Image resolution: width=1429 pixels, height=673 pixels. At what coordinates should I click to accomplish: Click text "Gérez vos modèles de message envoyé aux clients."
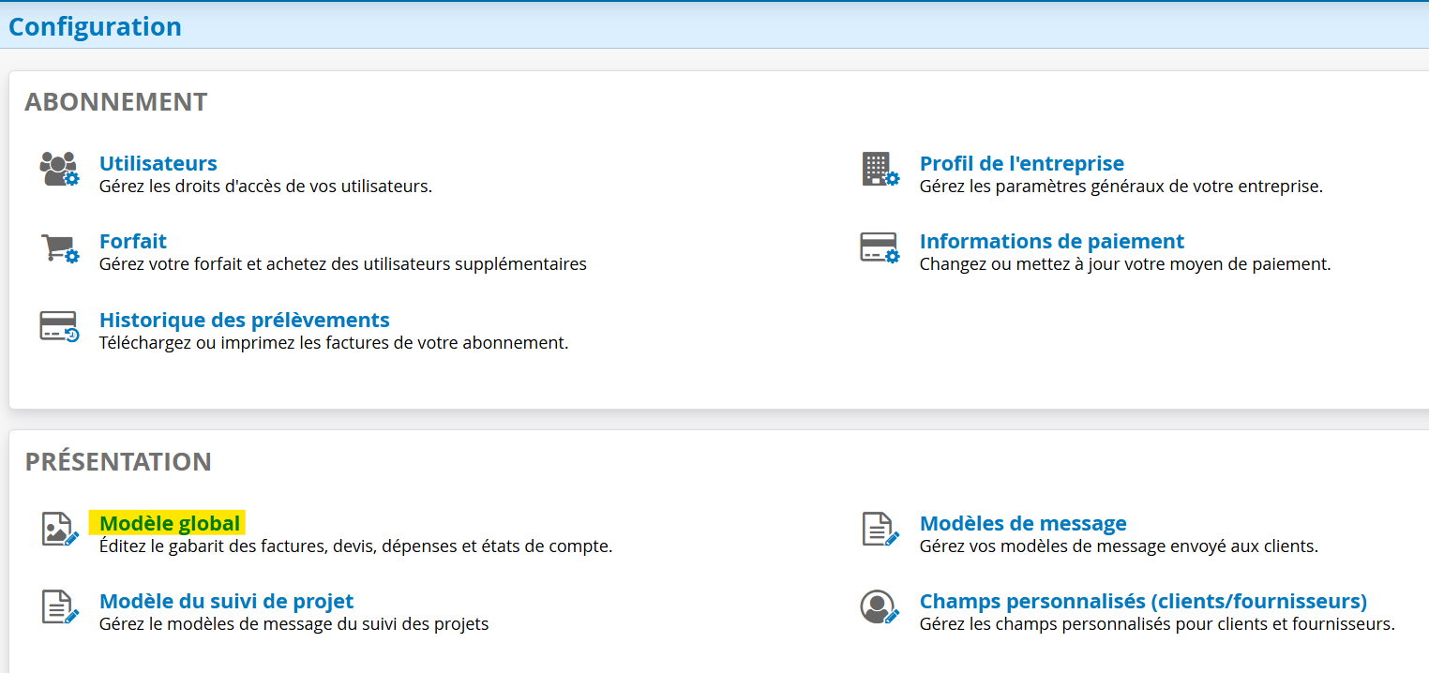point(1119,546)
